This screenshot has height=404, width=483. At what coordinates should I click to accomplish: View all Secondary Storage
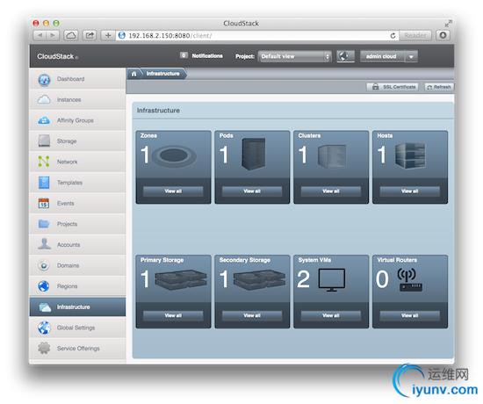252,315
